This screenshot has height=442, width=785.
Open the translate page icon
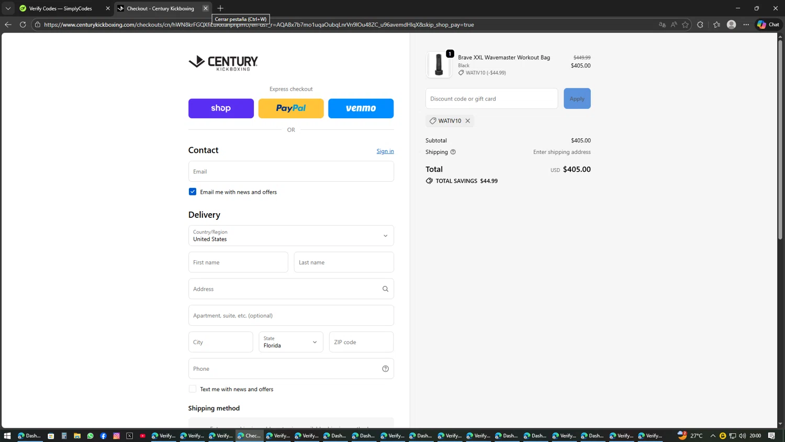pyautogui.click(x=662, y=25)
